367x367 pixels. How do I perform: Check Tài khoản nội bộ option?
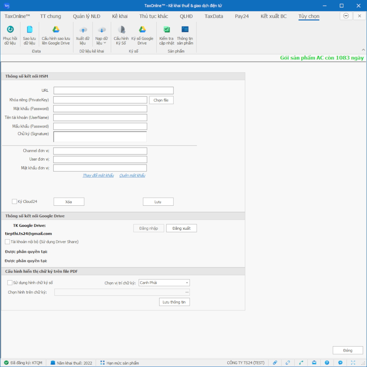8,242
